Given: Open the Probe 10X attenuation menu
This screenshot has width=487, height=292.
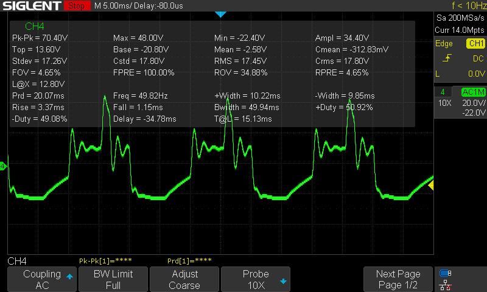Looking at the screenshot, I should tap(256, 279).
